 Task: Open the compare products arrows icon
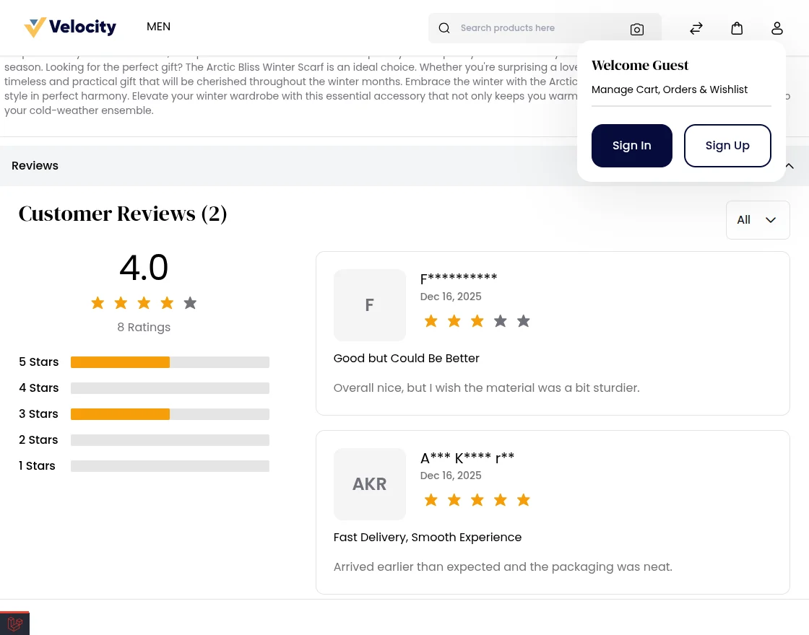(696, 28)
